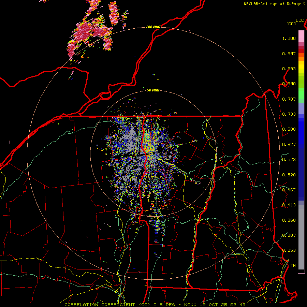This screenshot has height=307, width=307.
Task: Click the 100 NMI range ring label
Action: tap(153, 27)
